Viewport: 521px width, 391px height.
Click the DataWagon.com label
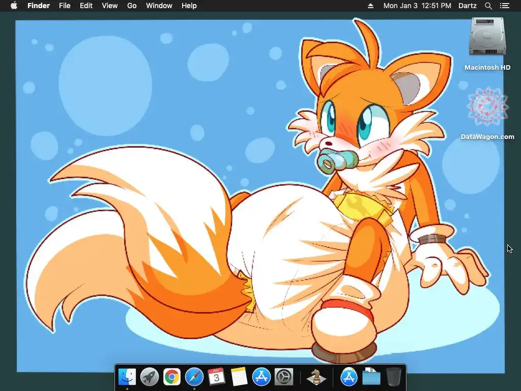click(x=487, y=136)
